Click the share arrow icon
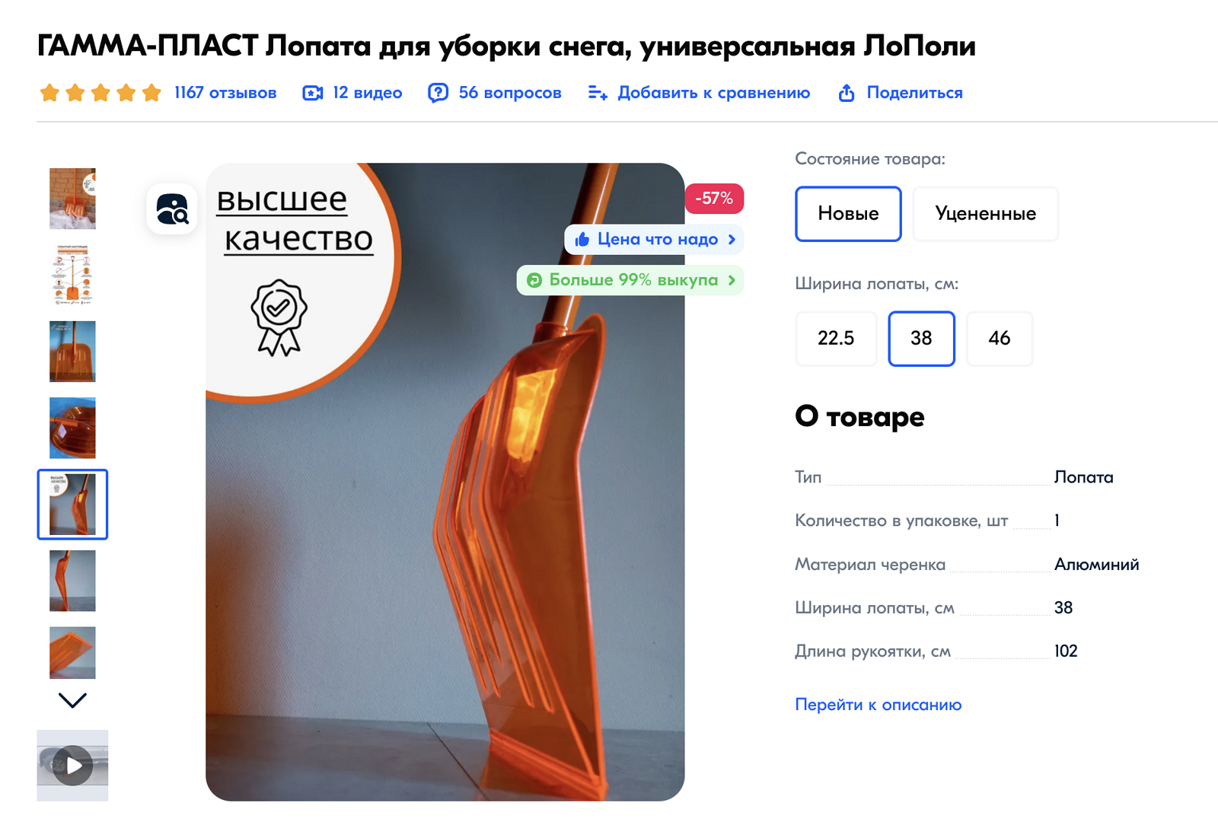Viewport: 1218px width, 828px height. coord(847,93)
